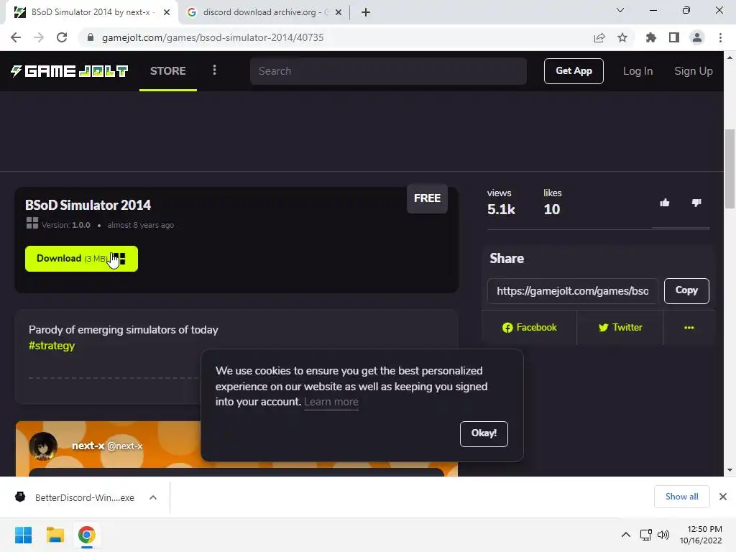The width and height of the screenshot is (736, 552).
Task: Open the Learn more cookies link
Action: click(331, 402)
